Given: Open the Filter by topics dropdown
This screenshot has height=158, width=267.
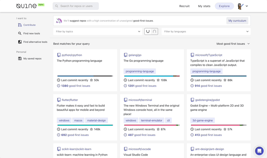Looking at the screenshot, I should pos(98,31).
